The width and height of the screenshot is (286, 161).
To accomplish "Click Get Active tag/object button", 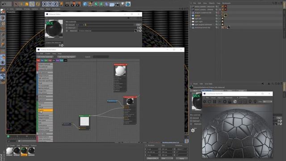I will click(67, 57).
